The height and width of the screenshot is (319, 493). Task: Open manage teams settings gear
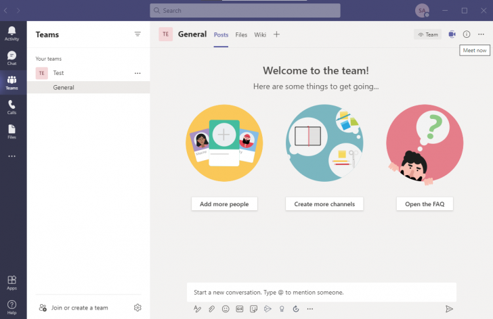137,308
